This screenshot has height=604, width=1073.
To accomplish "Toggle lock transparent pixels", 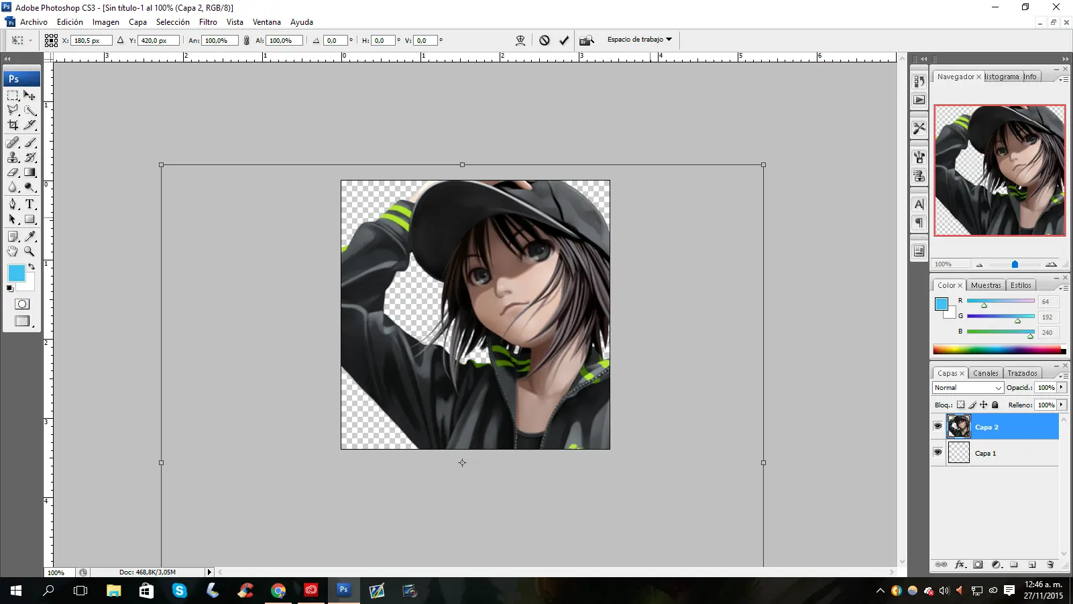I will 960,405.
